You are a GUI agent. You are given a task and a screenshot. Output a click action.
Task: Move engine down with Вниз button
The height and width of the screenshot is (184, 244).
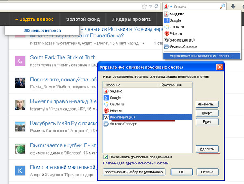pos(207,122)
